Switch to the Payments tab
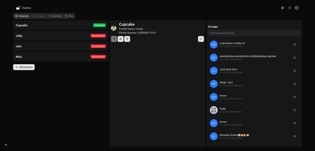 pyautogui.click(x=55, y=16)
